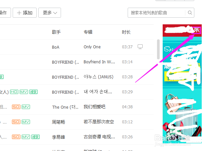Open artist BoA link

56,47
